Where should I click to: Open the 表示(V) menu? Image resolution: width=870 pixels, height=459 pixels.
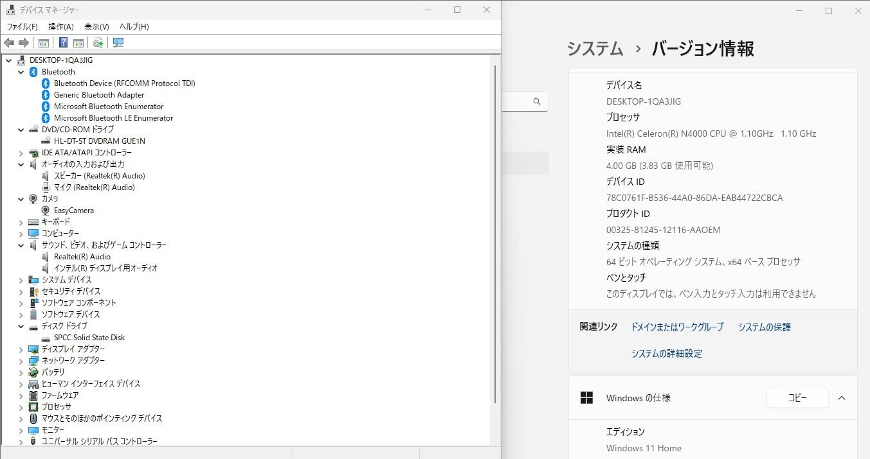coord(96,27)
